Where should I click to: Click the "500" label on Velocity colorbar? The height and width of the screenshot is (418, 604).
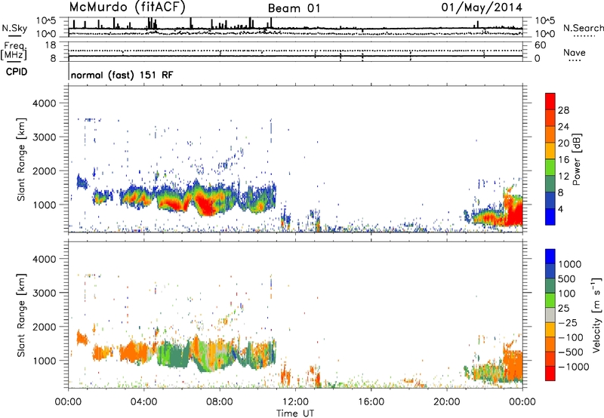[x=568, y=279]
